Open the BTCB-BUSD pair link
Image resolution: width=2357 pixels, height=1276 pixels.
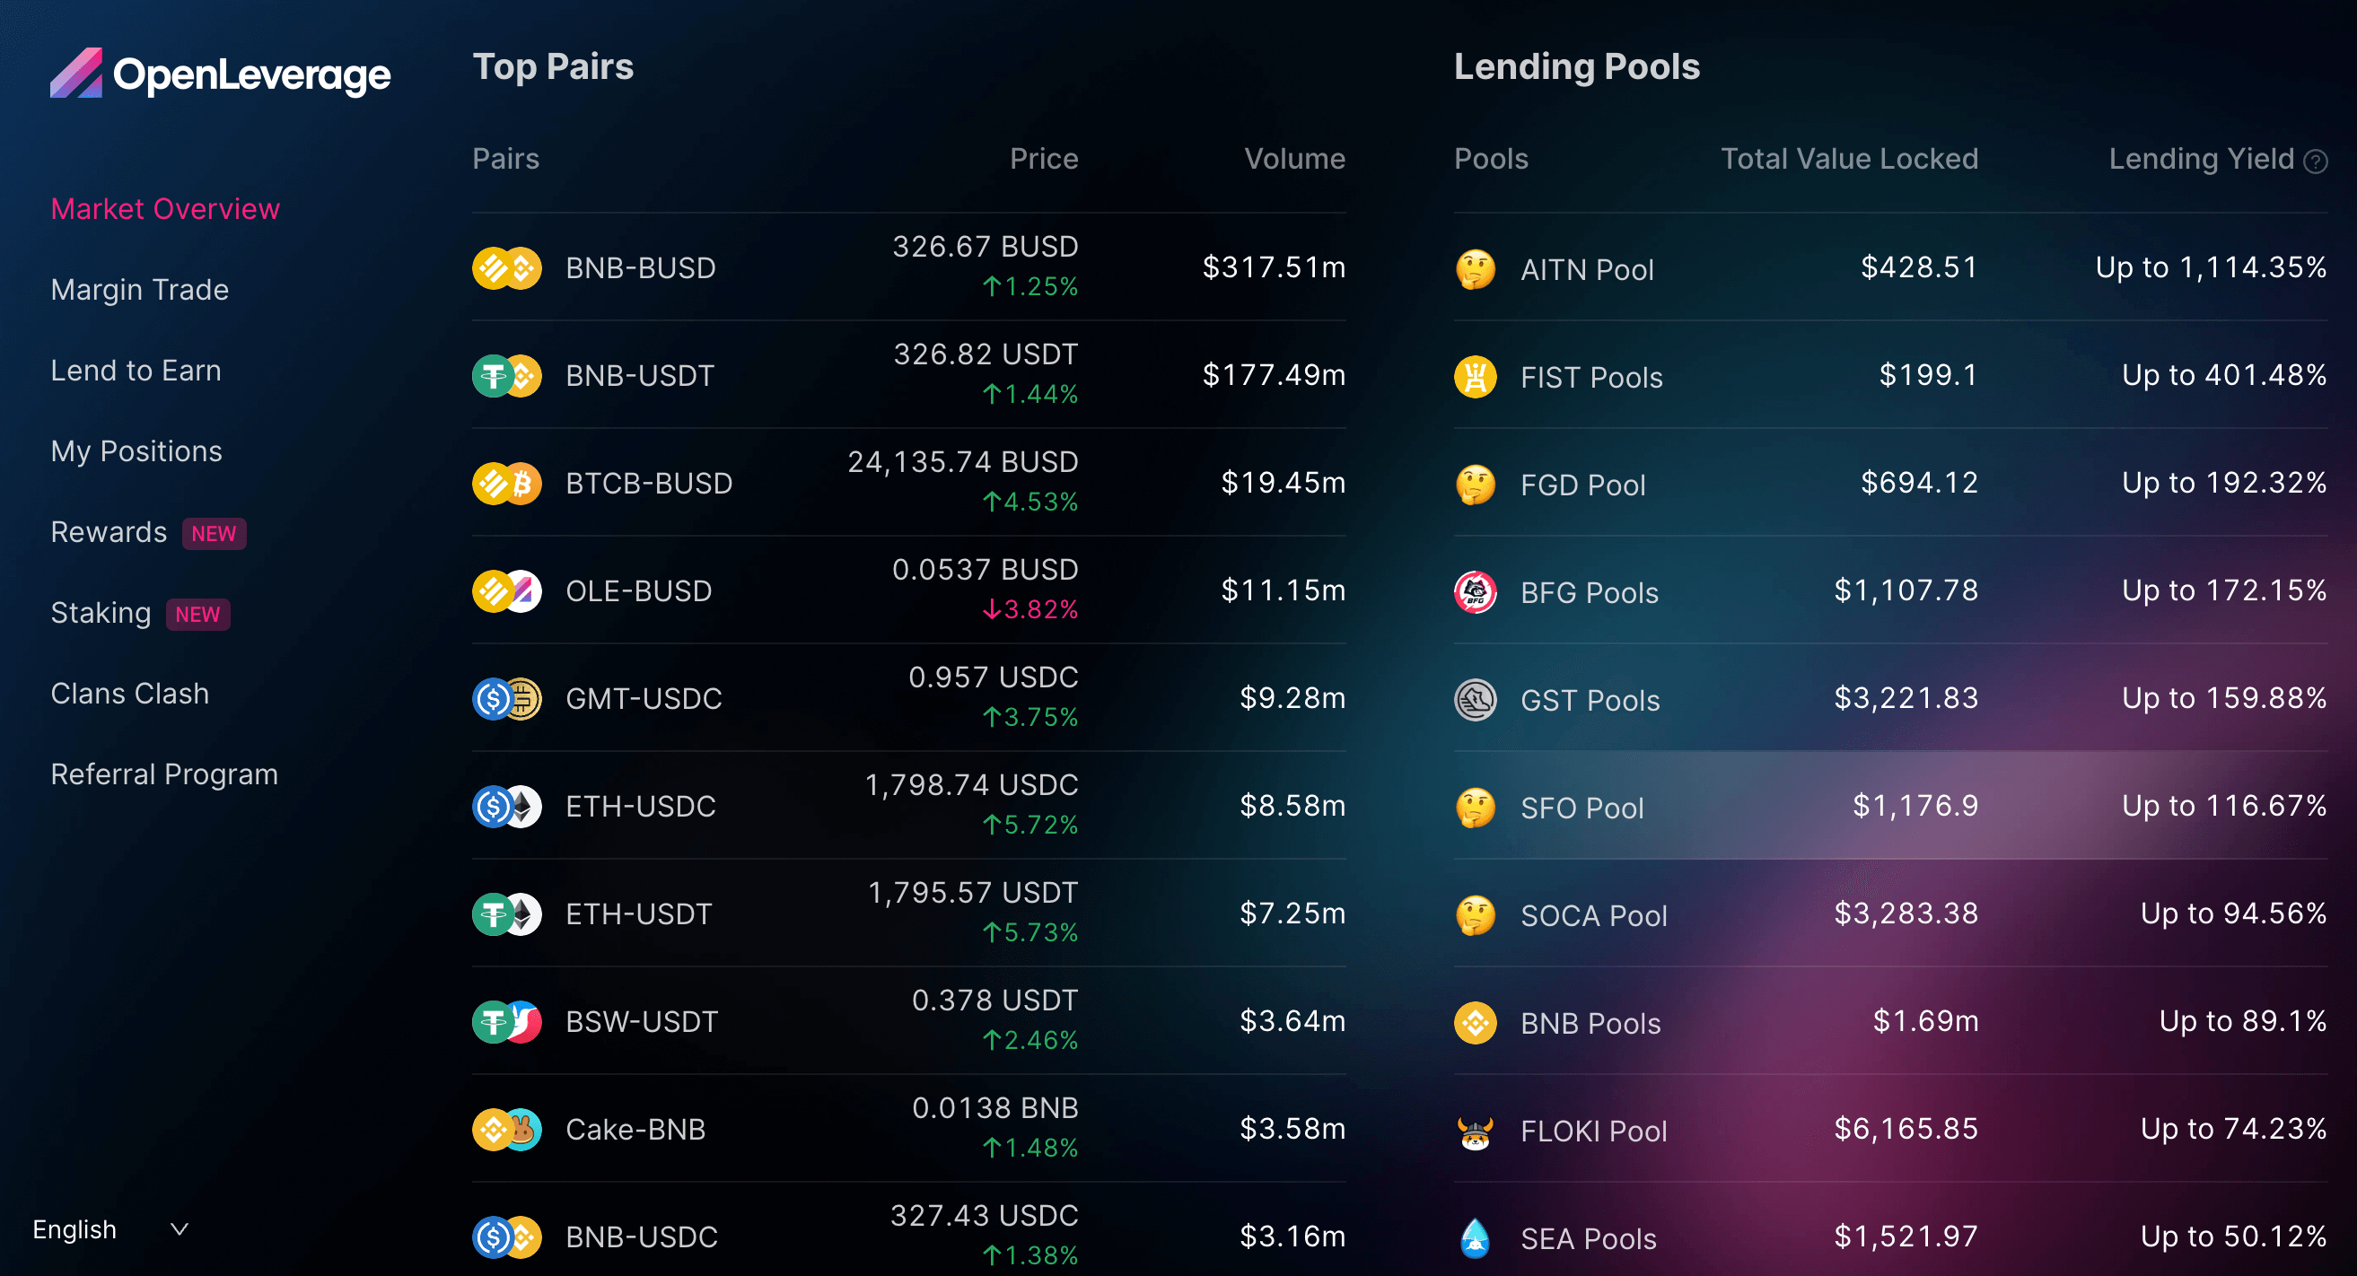coord(649,484)
